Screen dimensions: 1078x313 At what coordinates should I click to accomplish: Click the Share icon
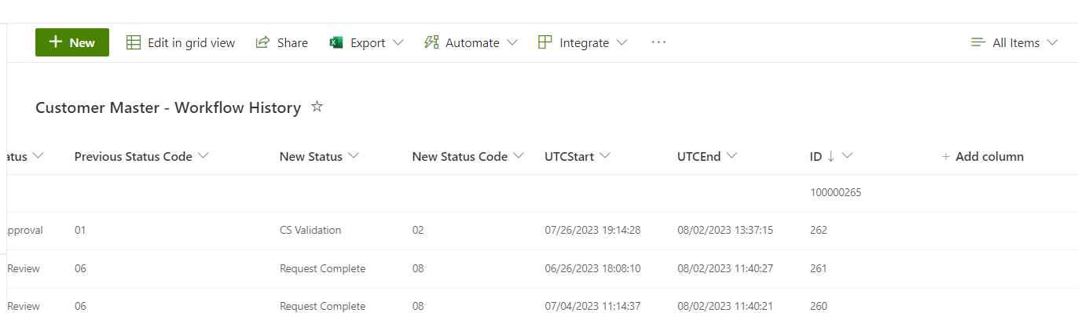(x=263, y=42)
